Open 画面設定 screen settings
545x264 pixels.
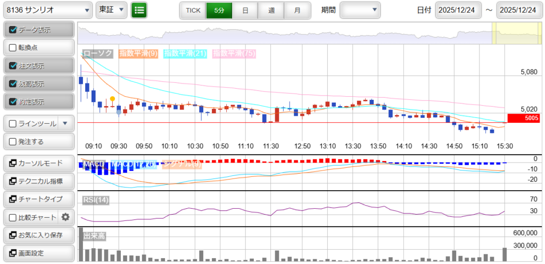pos(38,253)
